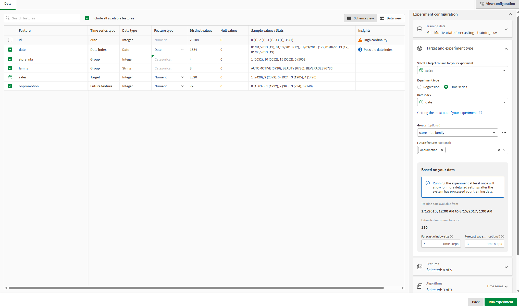Click the high cardinality warning icon on id row
Image resolution: width=519 pixels, height=308 pixels.
[360, 40]
